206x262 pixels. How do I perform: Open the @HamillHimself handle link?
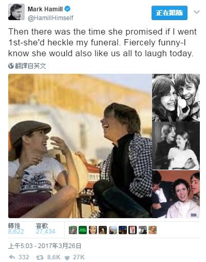click(50, 18)
